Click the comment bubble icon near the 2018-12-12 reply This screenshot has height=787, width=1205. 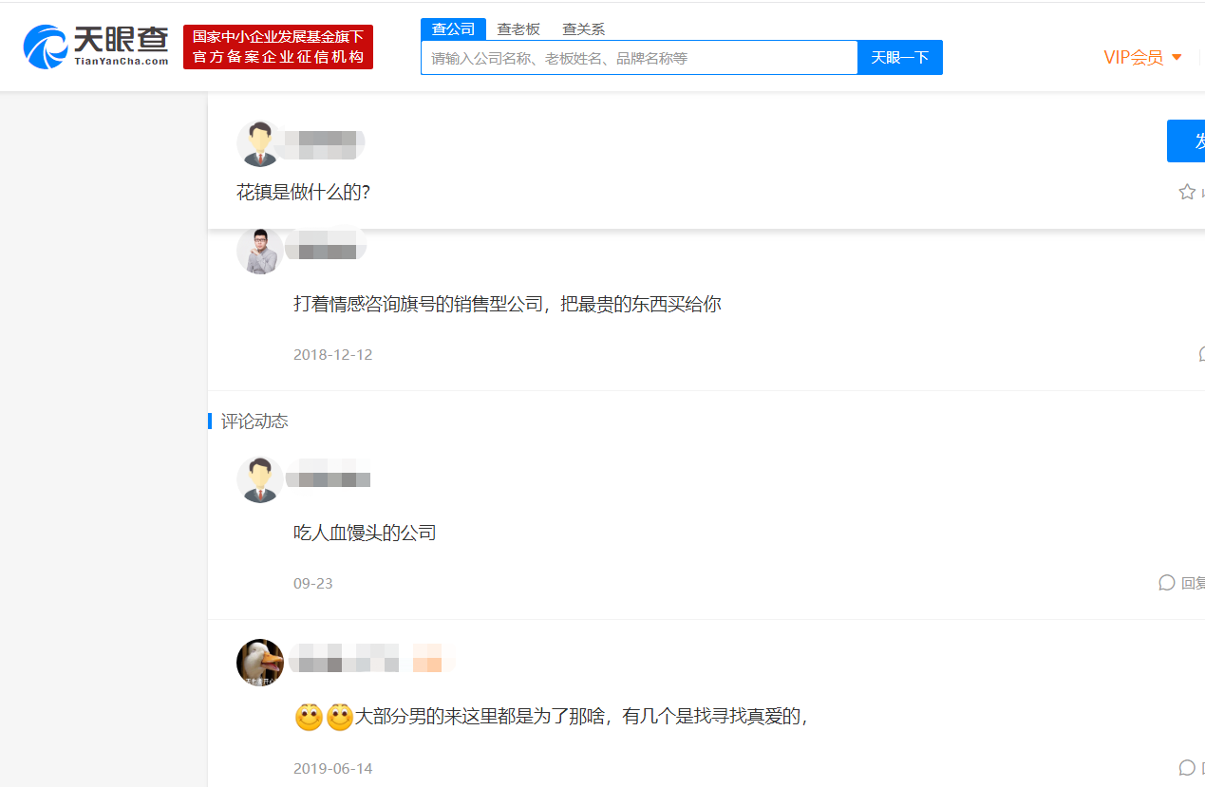[1200, 354]
